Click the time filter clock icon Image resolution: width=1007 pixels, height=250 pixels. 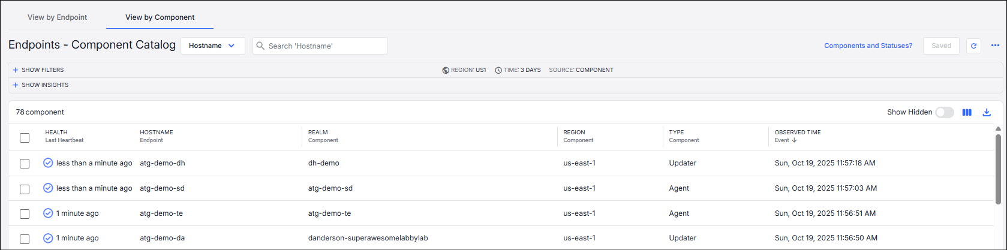pos(498,70)
